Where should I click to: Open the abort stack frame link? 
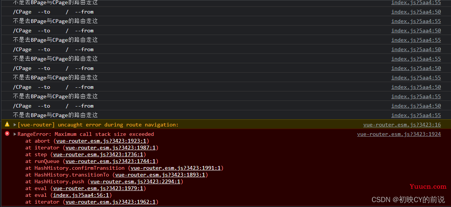coord(102,141)
